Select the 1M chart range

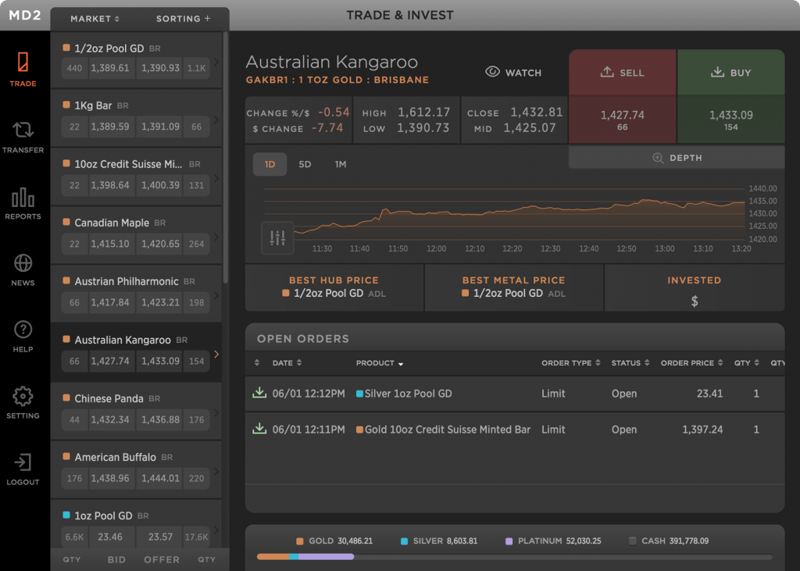340,164
